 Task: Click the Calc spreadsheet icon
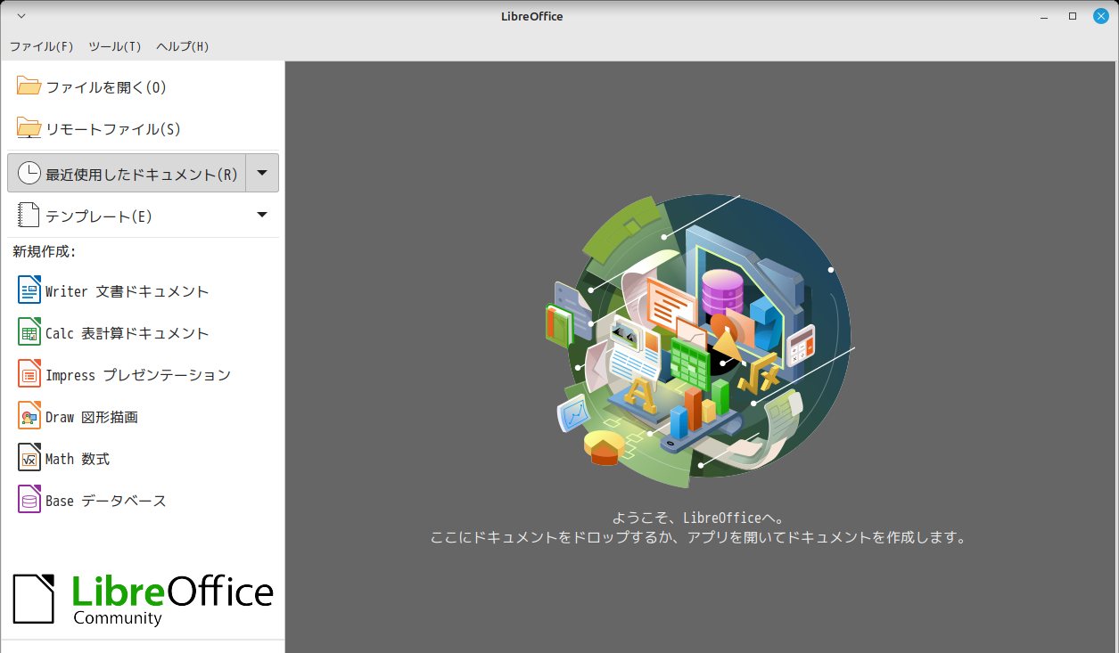point(29,333)
